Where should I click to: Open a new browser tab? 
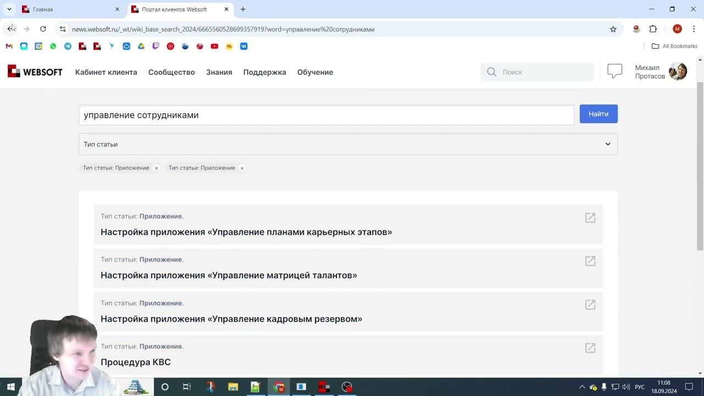pyautogui.click(x=243, y=9)
